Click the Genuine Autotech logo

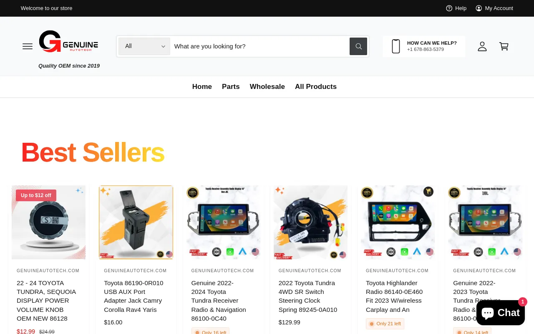click(69, 41)
